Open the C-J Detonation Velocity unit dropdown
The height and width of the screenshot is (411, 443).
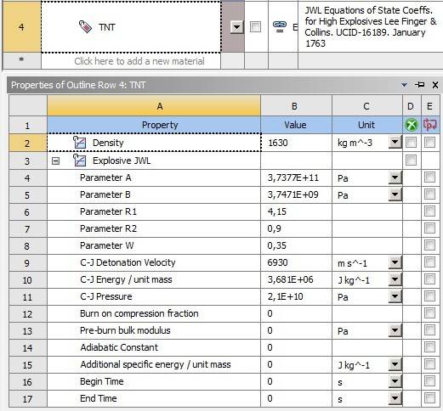coord(395,262)
